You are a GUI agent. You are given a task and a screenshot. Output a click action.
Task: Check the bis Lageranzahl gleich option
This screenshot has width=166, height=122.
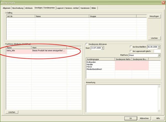coord(131,51)
